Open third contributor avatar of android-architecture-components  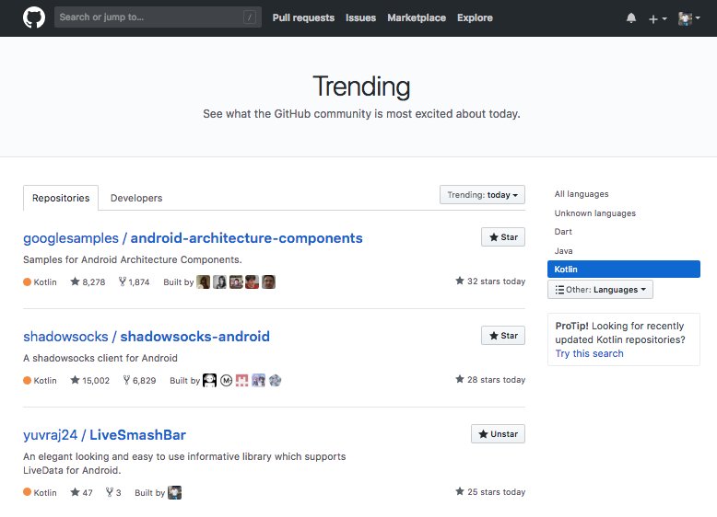click(236, 282)
